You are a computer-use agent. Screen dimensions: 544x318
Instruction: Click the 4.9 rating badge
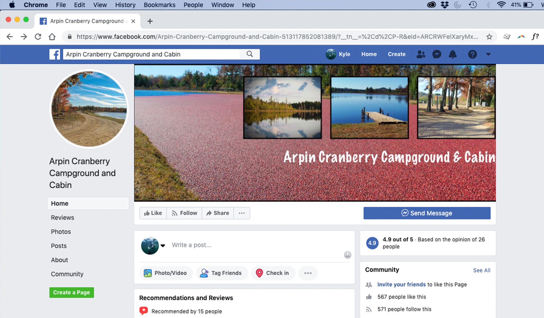pyautogui.click(x=372, y=243)
